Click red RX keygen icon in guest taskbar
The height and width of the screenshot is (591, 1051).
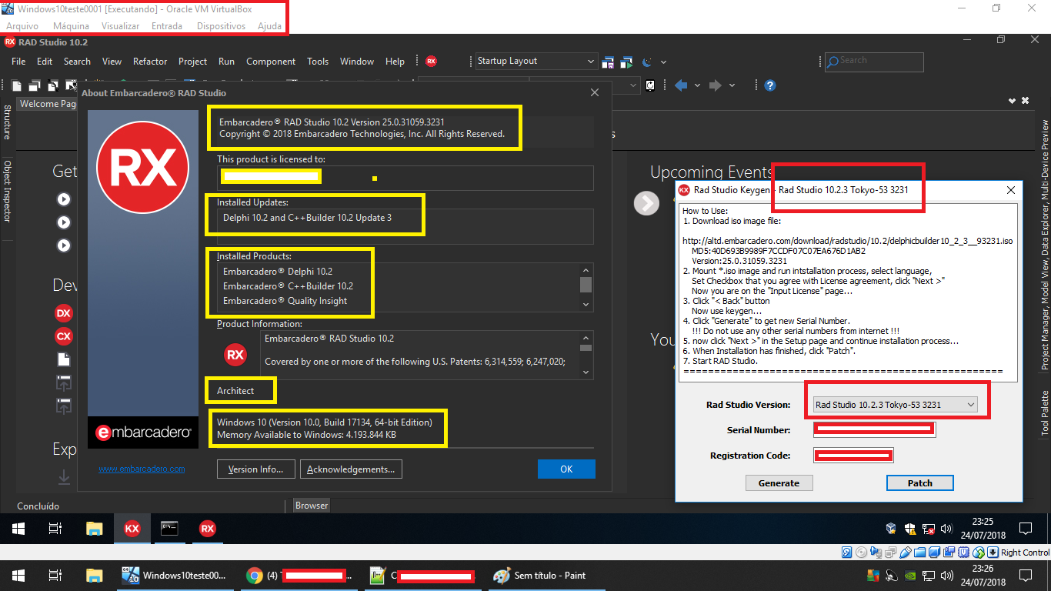(x=207, y=529)
